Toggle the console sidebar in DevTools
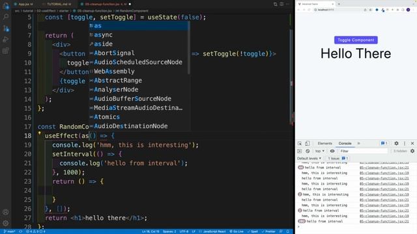The height and width of the screenshot is (234, 417). 300,151
